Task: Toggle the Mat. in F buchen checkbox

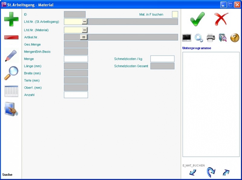Action: tap(175, 14)
